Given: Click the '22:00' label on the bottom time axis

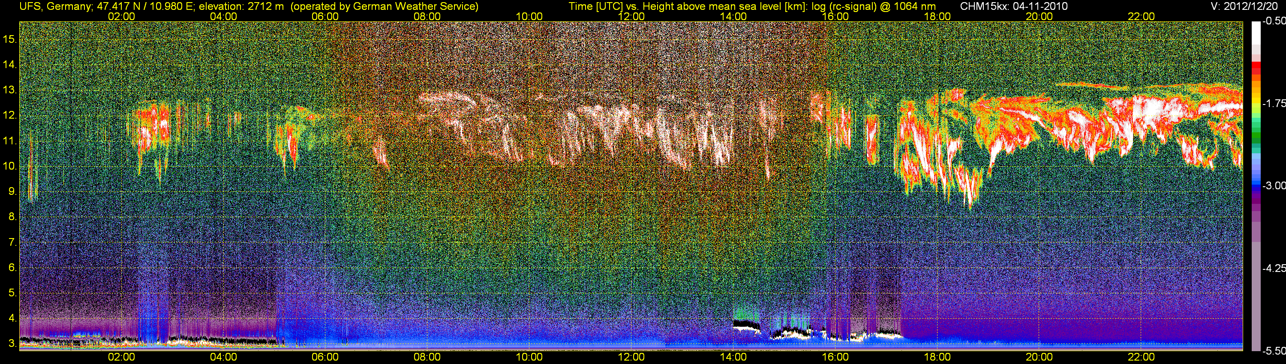Looking at the screenshot, I should [x=1141, y=357].
